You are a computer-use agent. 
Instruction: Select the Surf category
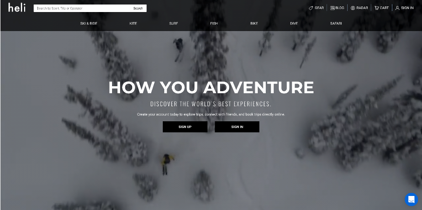pos(173,24)
